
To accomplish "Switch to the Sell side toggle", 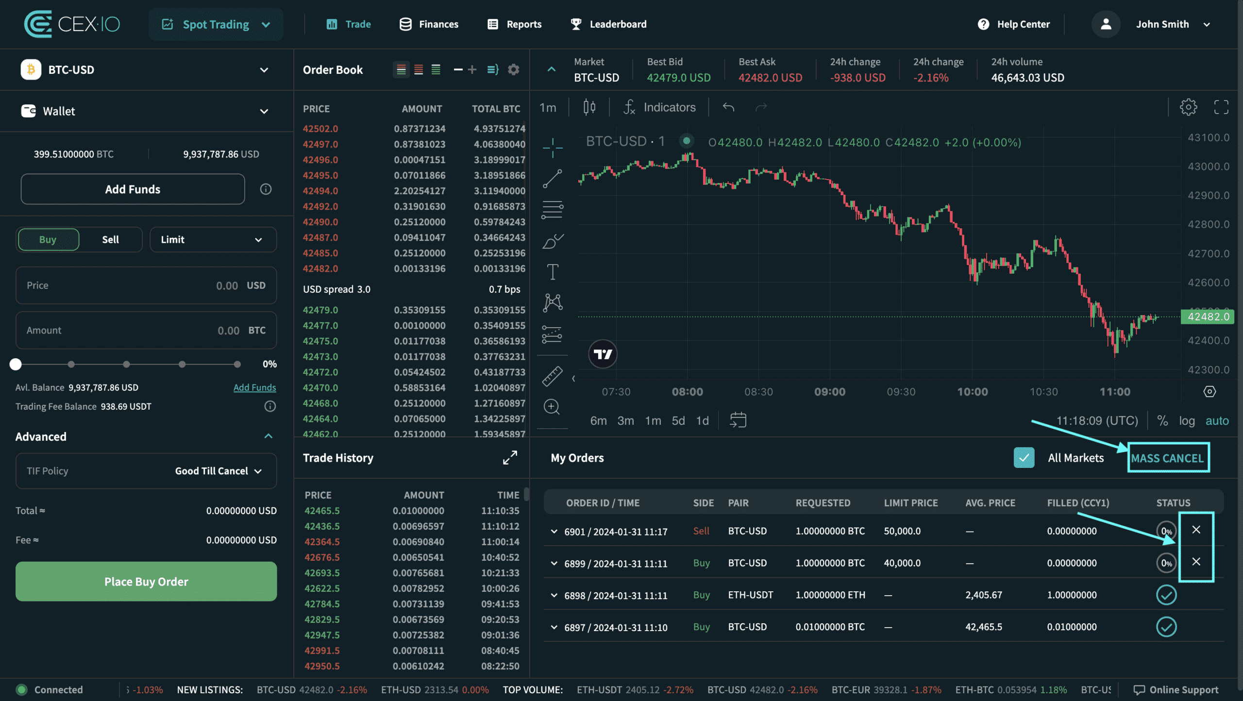I will 111,239.
